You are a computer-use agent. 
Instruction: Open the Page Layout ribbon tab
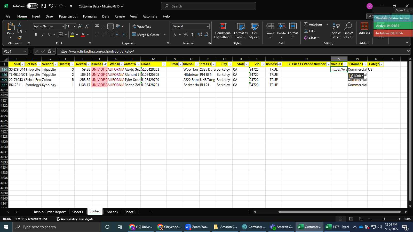click(x=68, y=16)
